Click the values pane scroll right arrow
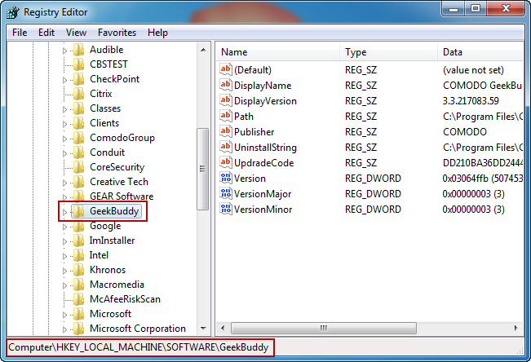Image resolution: width=531 pixels, height=362 pixels. tap(516, 328)
